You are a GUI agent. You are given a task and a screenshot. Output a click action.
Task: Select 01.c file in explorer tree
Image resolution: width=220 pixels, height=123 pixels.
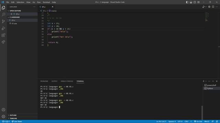[22, 20]
